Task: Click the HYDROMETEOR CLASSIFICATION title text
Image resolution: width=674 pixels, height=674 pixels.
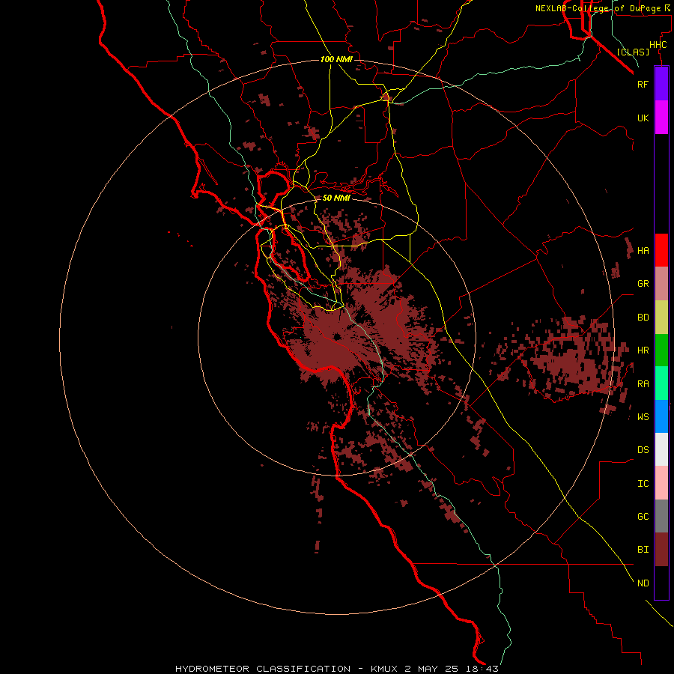Action: [263, 669]
